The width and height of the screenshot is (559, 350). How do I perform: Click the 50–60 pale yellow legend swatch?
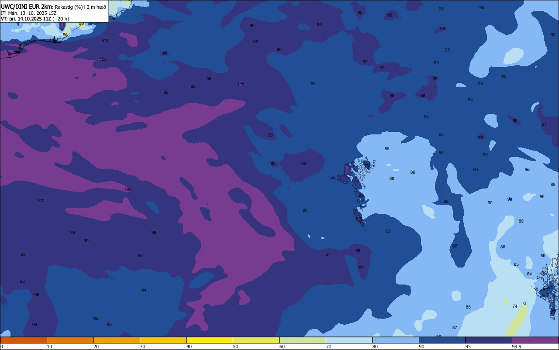pyautogui.click(x=256, y=340)
